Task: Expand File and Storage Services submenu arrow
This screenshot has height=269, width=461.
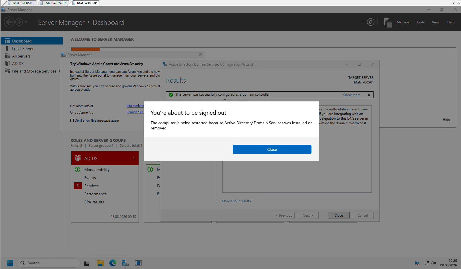Action: tap(60, 71)
